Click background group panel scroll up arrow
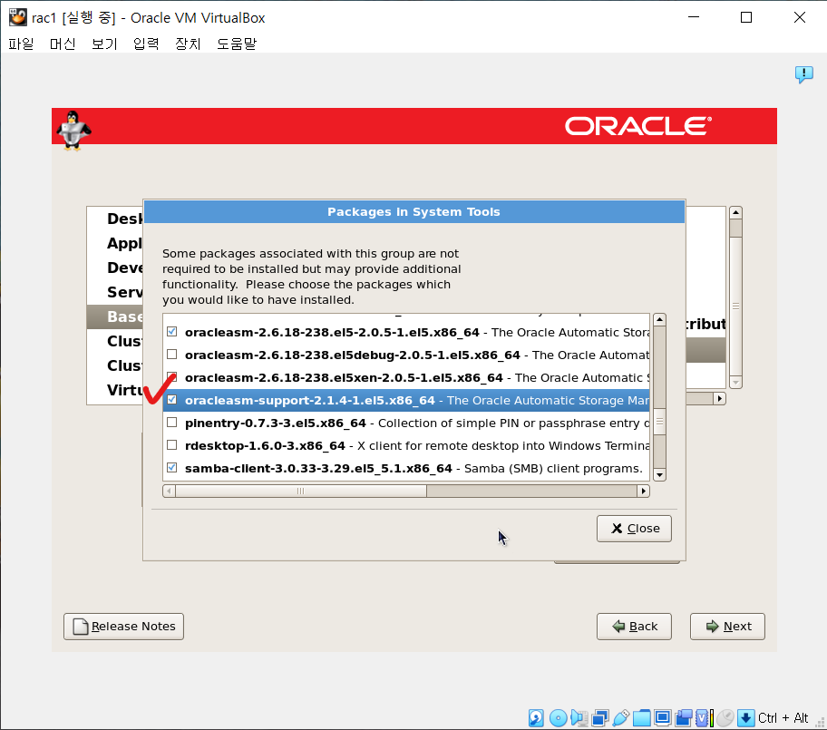The height and width of the screenshot is (730, 827). click(x=735, y=212)
